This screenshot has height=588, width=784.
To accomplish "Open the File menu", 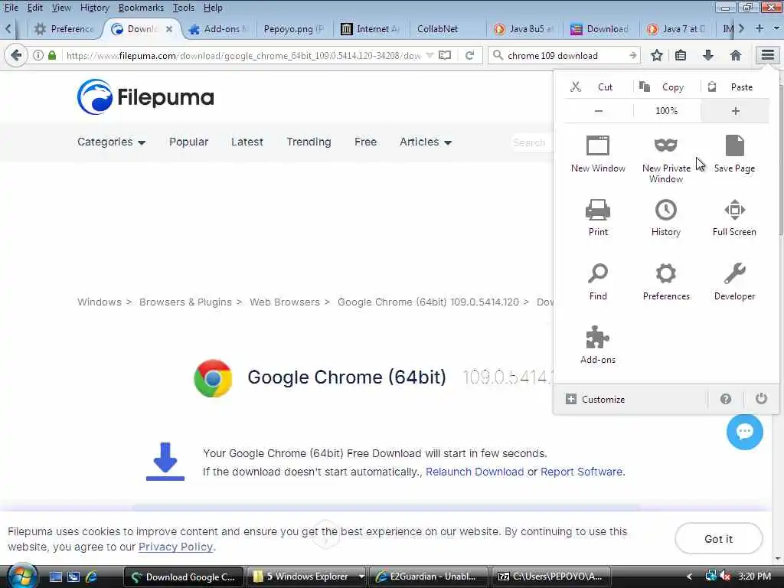I will (11, 8).
